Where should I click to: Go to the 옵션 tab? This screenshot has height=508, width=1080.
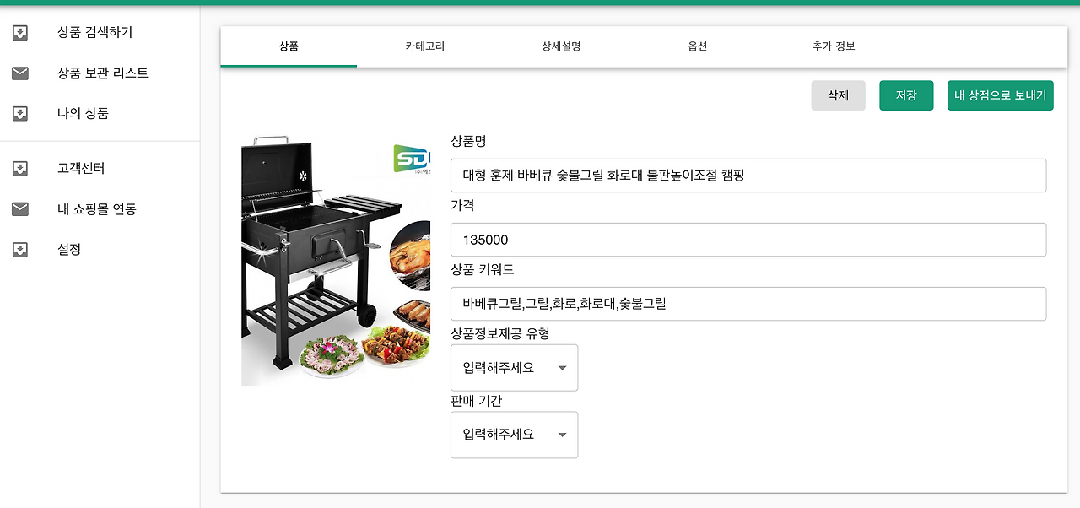(x=697, y=46)
